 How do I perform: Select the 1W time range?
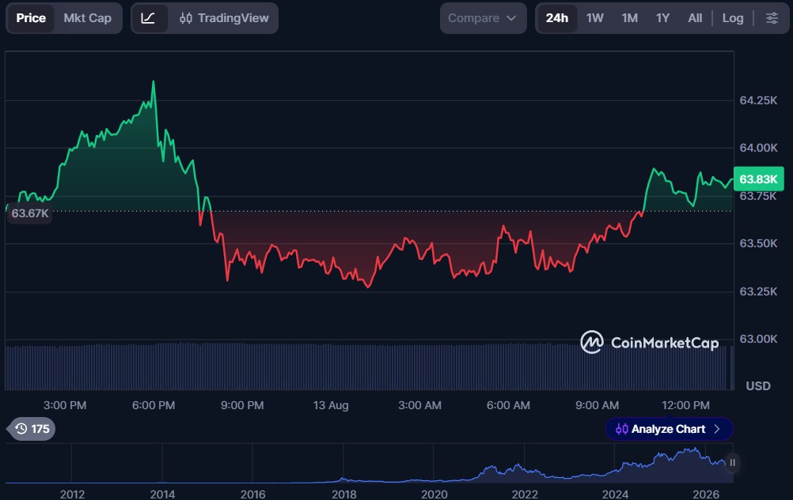595,18
